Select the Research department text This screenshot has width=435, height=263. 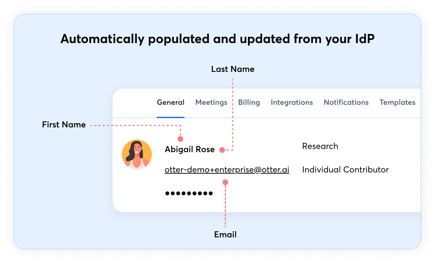(320, 146)
